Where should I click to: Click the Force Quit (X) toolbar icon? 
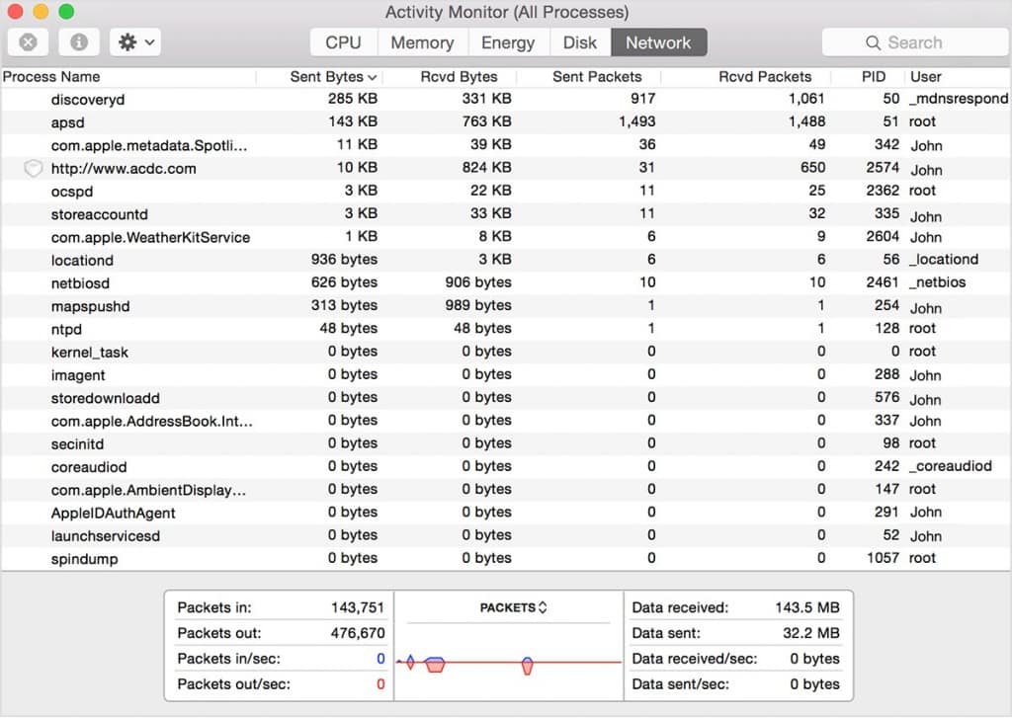tap(28, 41)
